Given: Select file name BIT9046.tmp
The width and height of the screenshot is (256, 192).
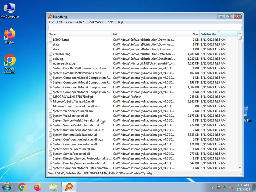Looking at the screenshot, I should [x=61, y=40].
